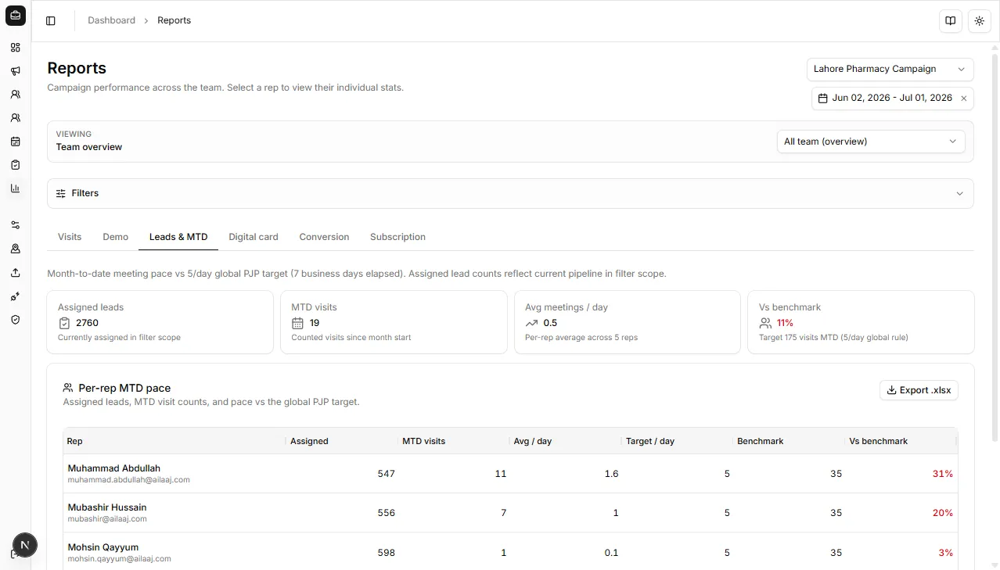Screen dimensions: 1000x570
Task: Open the dashboard grid icon in sidebar
Action: (15, 48)
